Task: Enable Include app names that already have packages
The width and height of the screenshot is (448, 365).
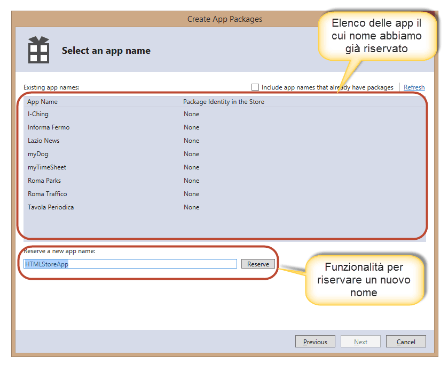Action: 255,87
